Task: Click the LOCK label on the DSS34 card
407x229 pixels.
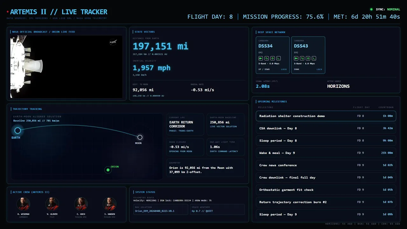Action: (x=284, y=69)
